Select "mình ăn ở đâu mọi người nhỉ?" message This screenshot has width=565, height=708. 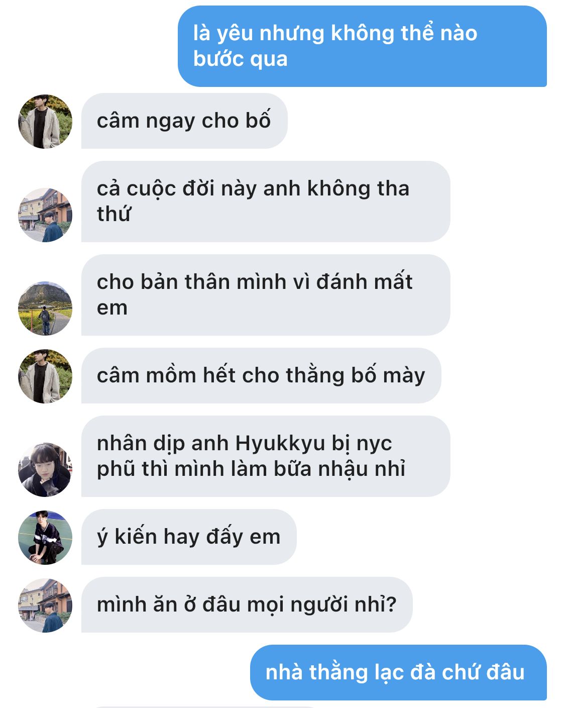[x=247, y=605]
